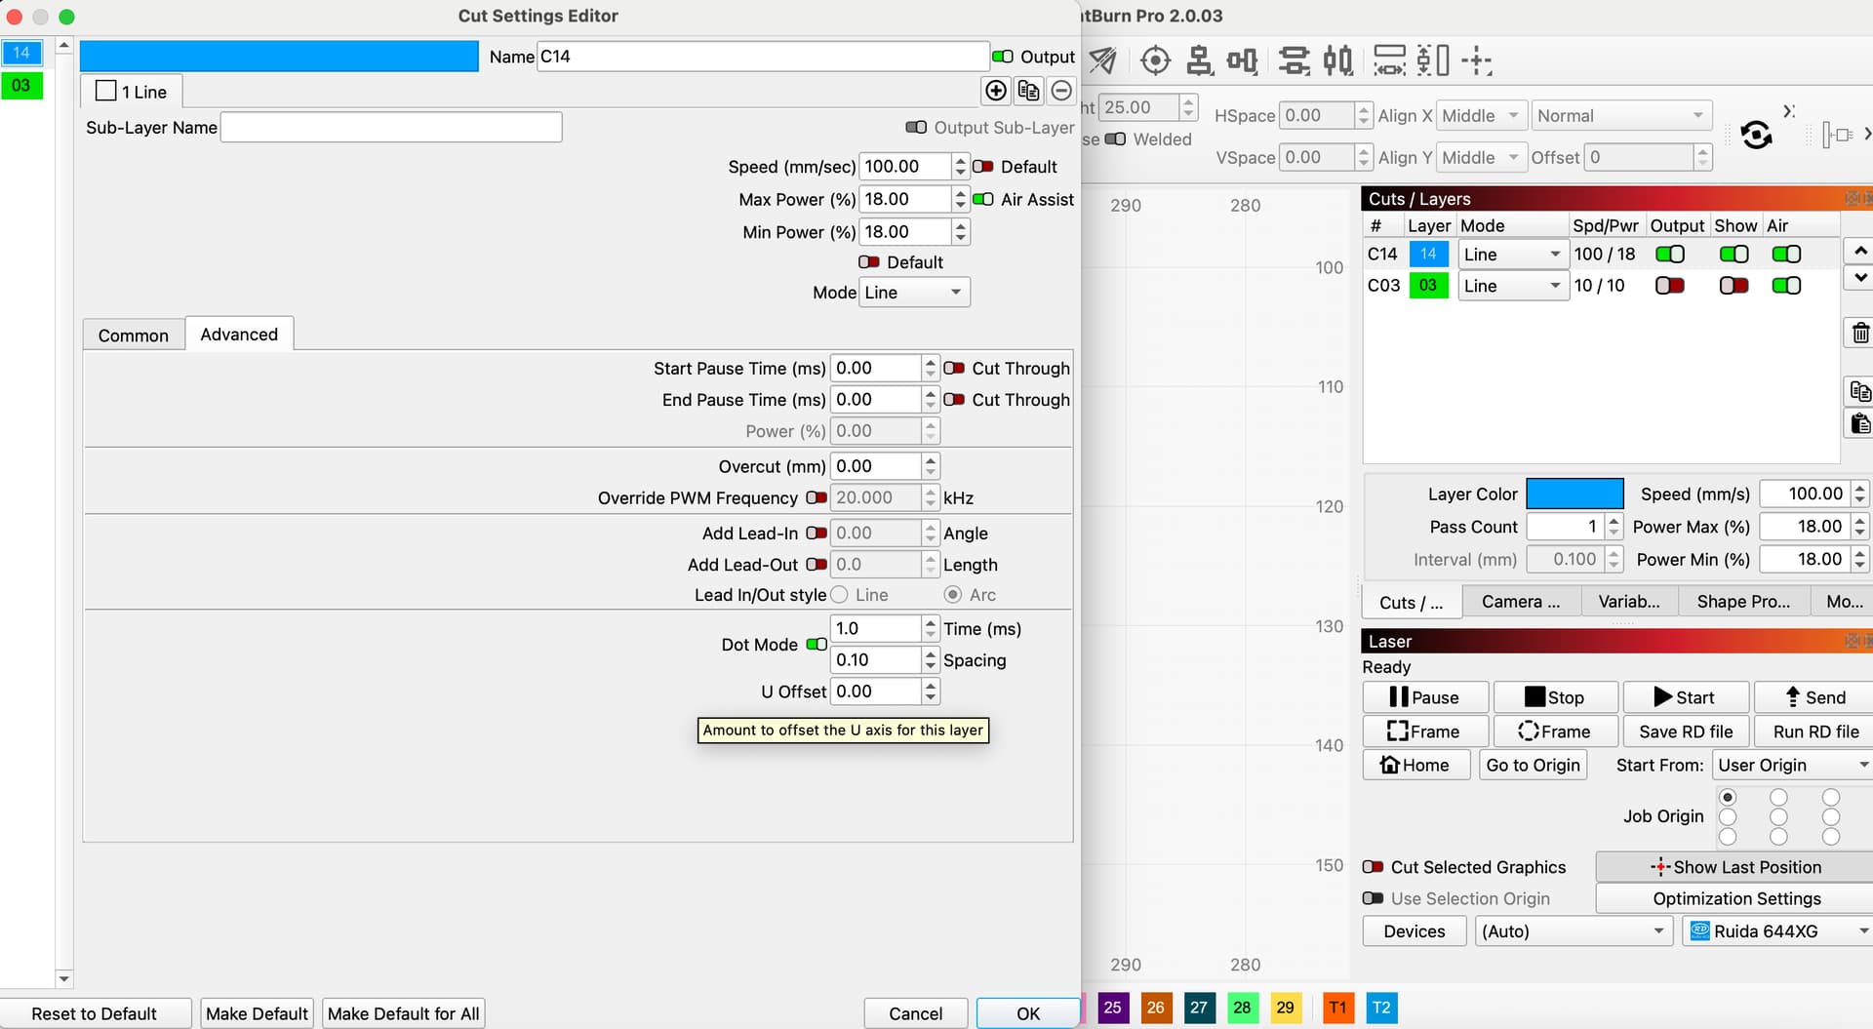Open the Camera panel tab
This screenshot has height=1029, width=1873.
click(x=1520, y=602)
